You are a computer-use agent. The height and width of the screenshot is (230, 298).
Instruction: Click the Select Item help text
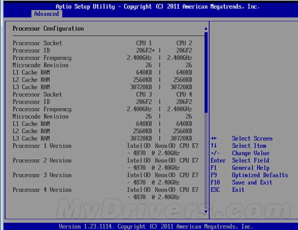[249, 146]
